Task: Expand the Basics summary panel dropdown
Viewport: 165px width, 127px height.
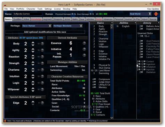Action: (x=112, y=23)
